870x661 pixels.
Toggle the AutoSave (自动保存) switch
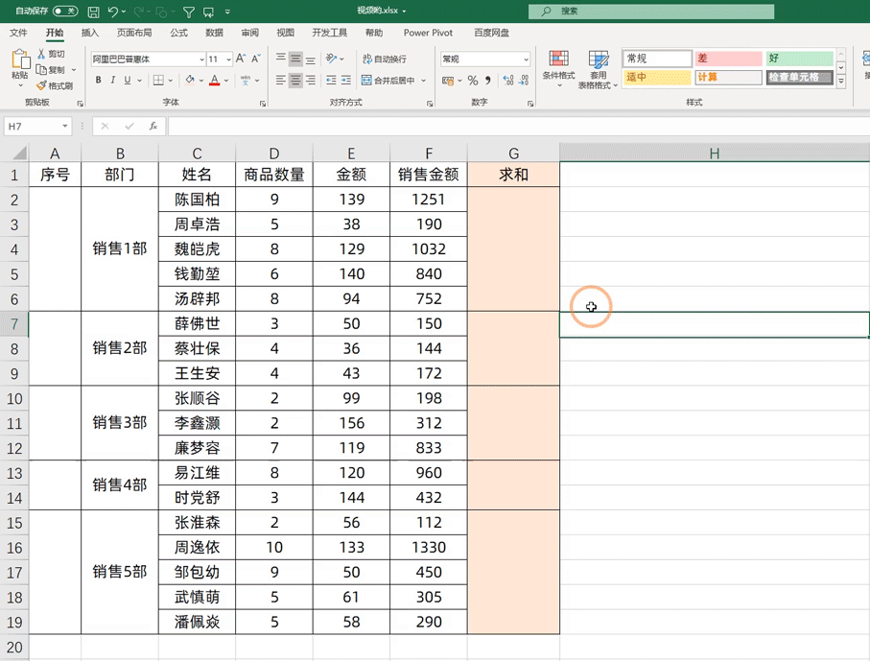tap(65, 12)
